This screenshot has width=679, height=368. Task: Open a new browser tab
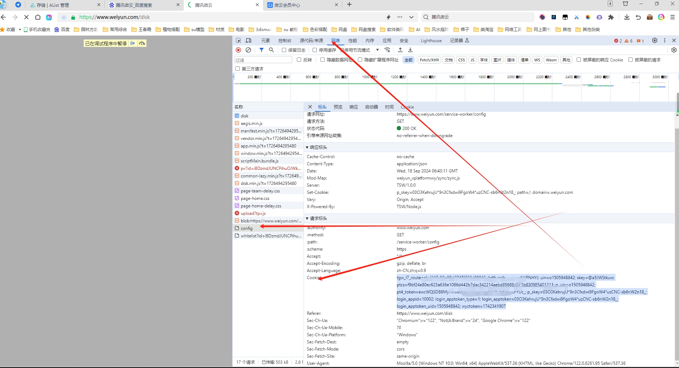click(349, 5)
